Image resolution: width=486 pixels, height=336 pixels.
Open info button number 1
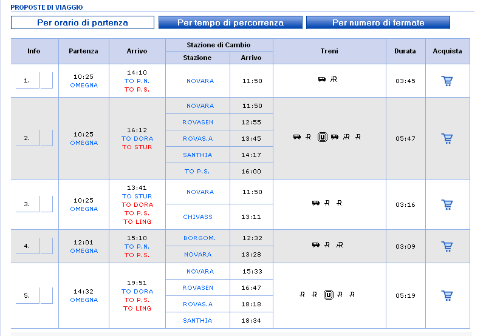click(27, 80)
